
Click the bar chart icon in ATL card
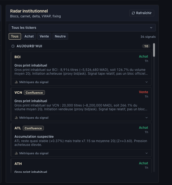point(16,153)
